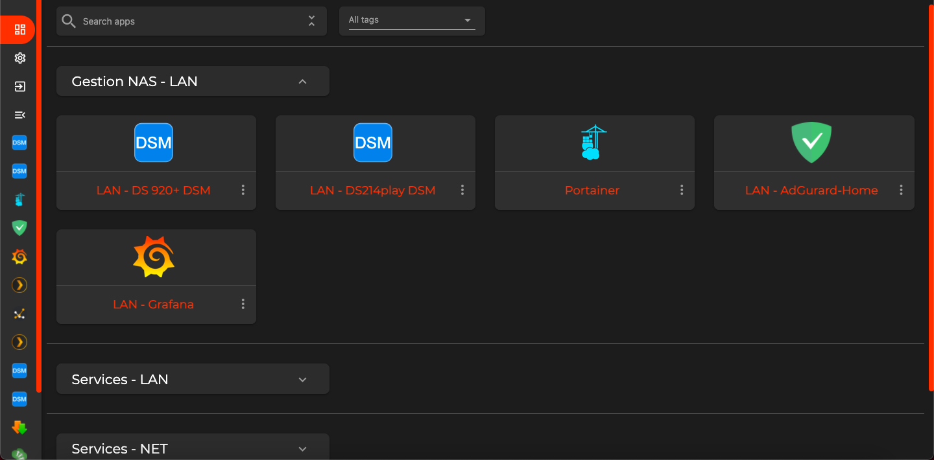934x460 pixels.
Task: Click the Grafana logo on card
Action: click(x=154, y=257)
